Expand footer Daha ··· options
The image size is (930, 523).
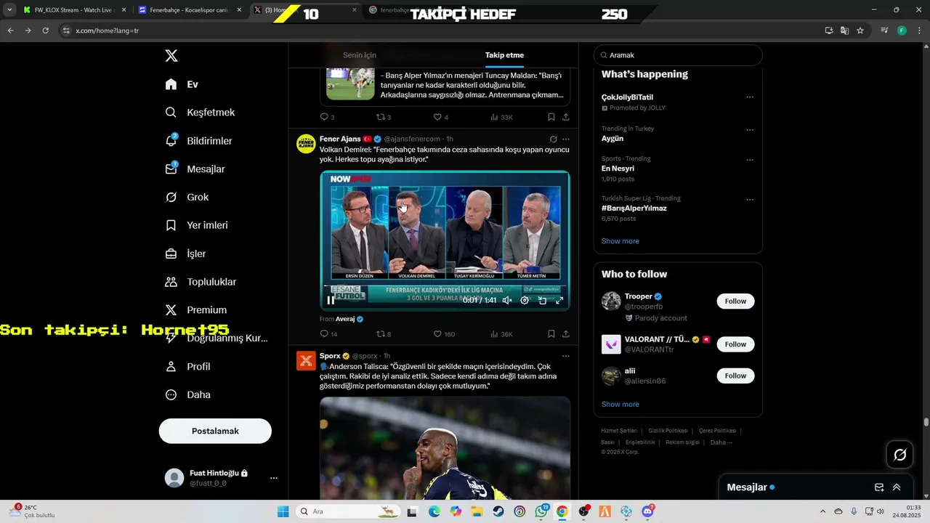click(721, 442)
